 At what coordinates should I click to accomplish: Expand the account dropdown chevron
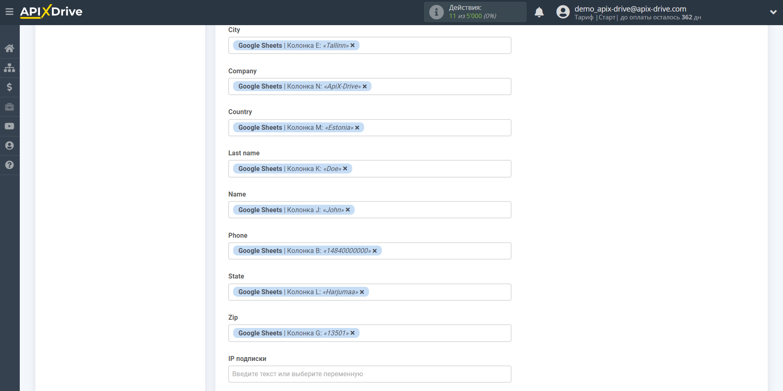coord(773,12)
